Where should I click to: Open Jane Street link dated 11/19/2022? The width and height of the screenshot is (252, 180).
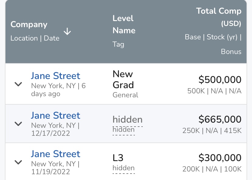click(55, 154)
